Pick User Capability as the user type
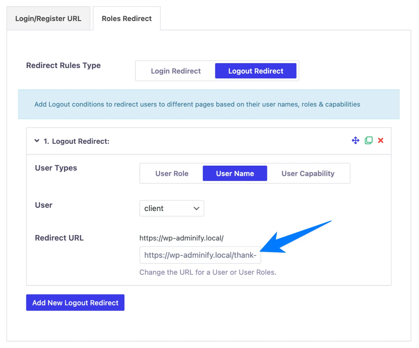 click(x=308, y=173)
